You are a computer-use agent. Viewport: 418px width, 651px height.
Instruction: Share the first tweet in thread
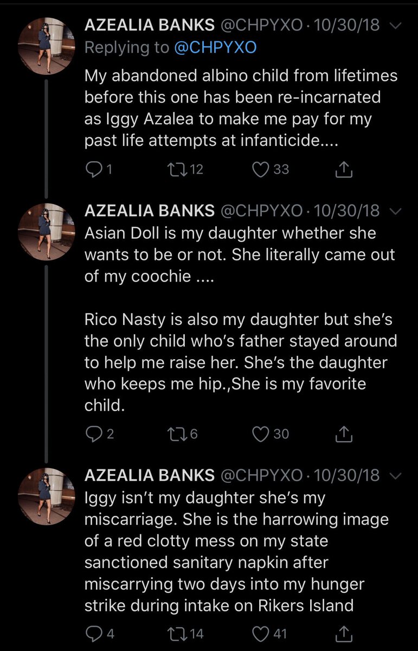344,170
